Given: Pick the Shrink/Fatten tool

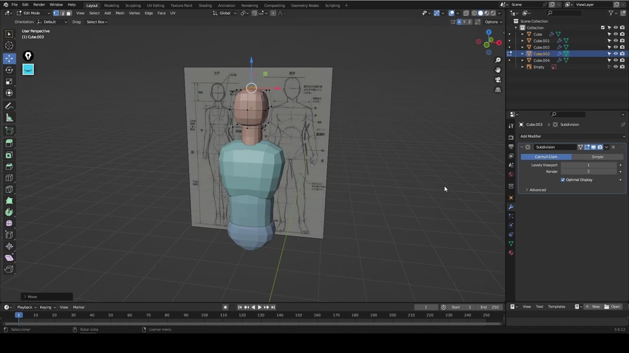Looking at the screenshot, I should point(9,247).
